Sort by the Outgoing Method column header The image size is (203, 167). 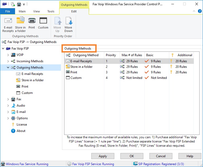84,55
